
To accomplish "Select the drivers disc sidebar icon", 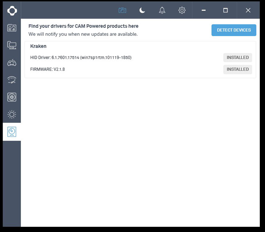I will click(x=12, y=132).
